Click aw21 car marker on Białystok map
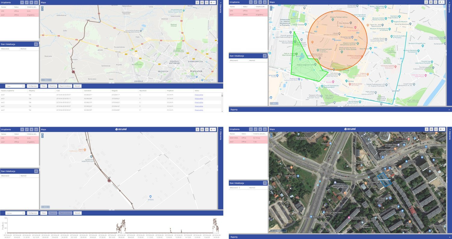 73,71
